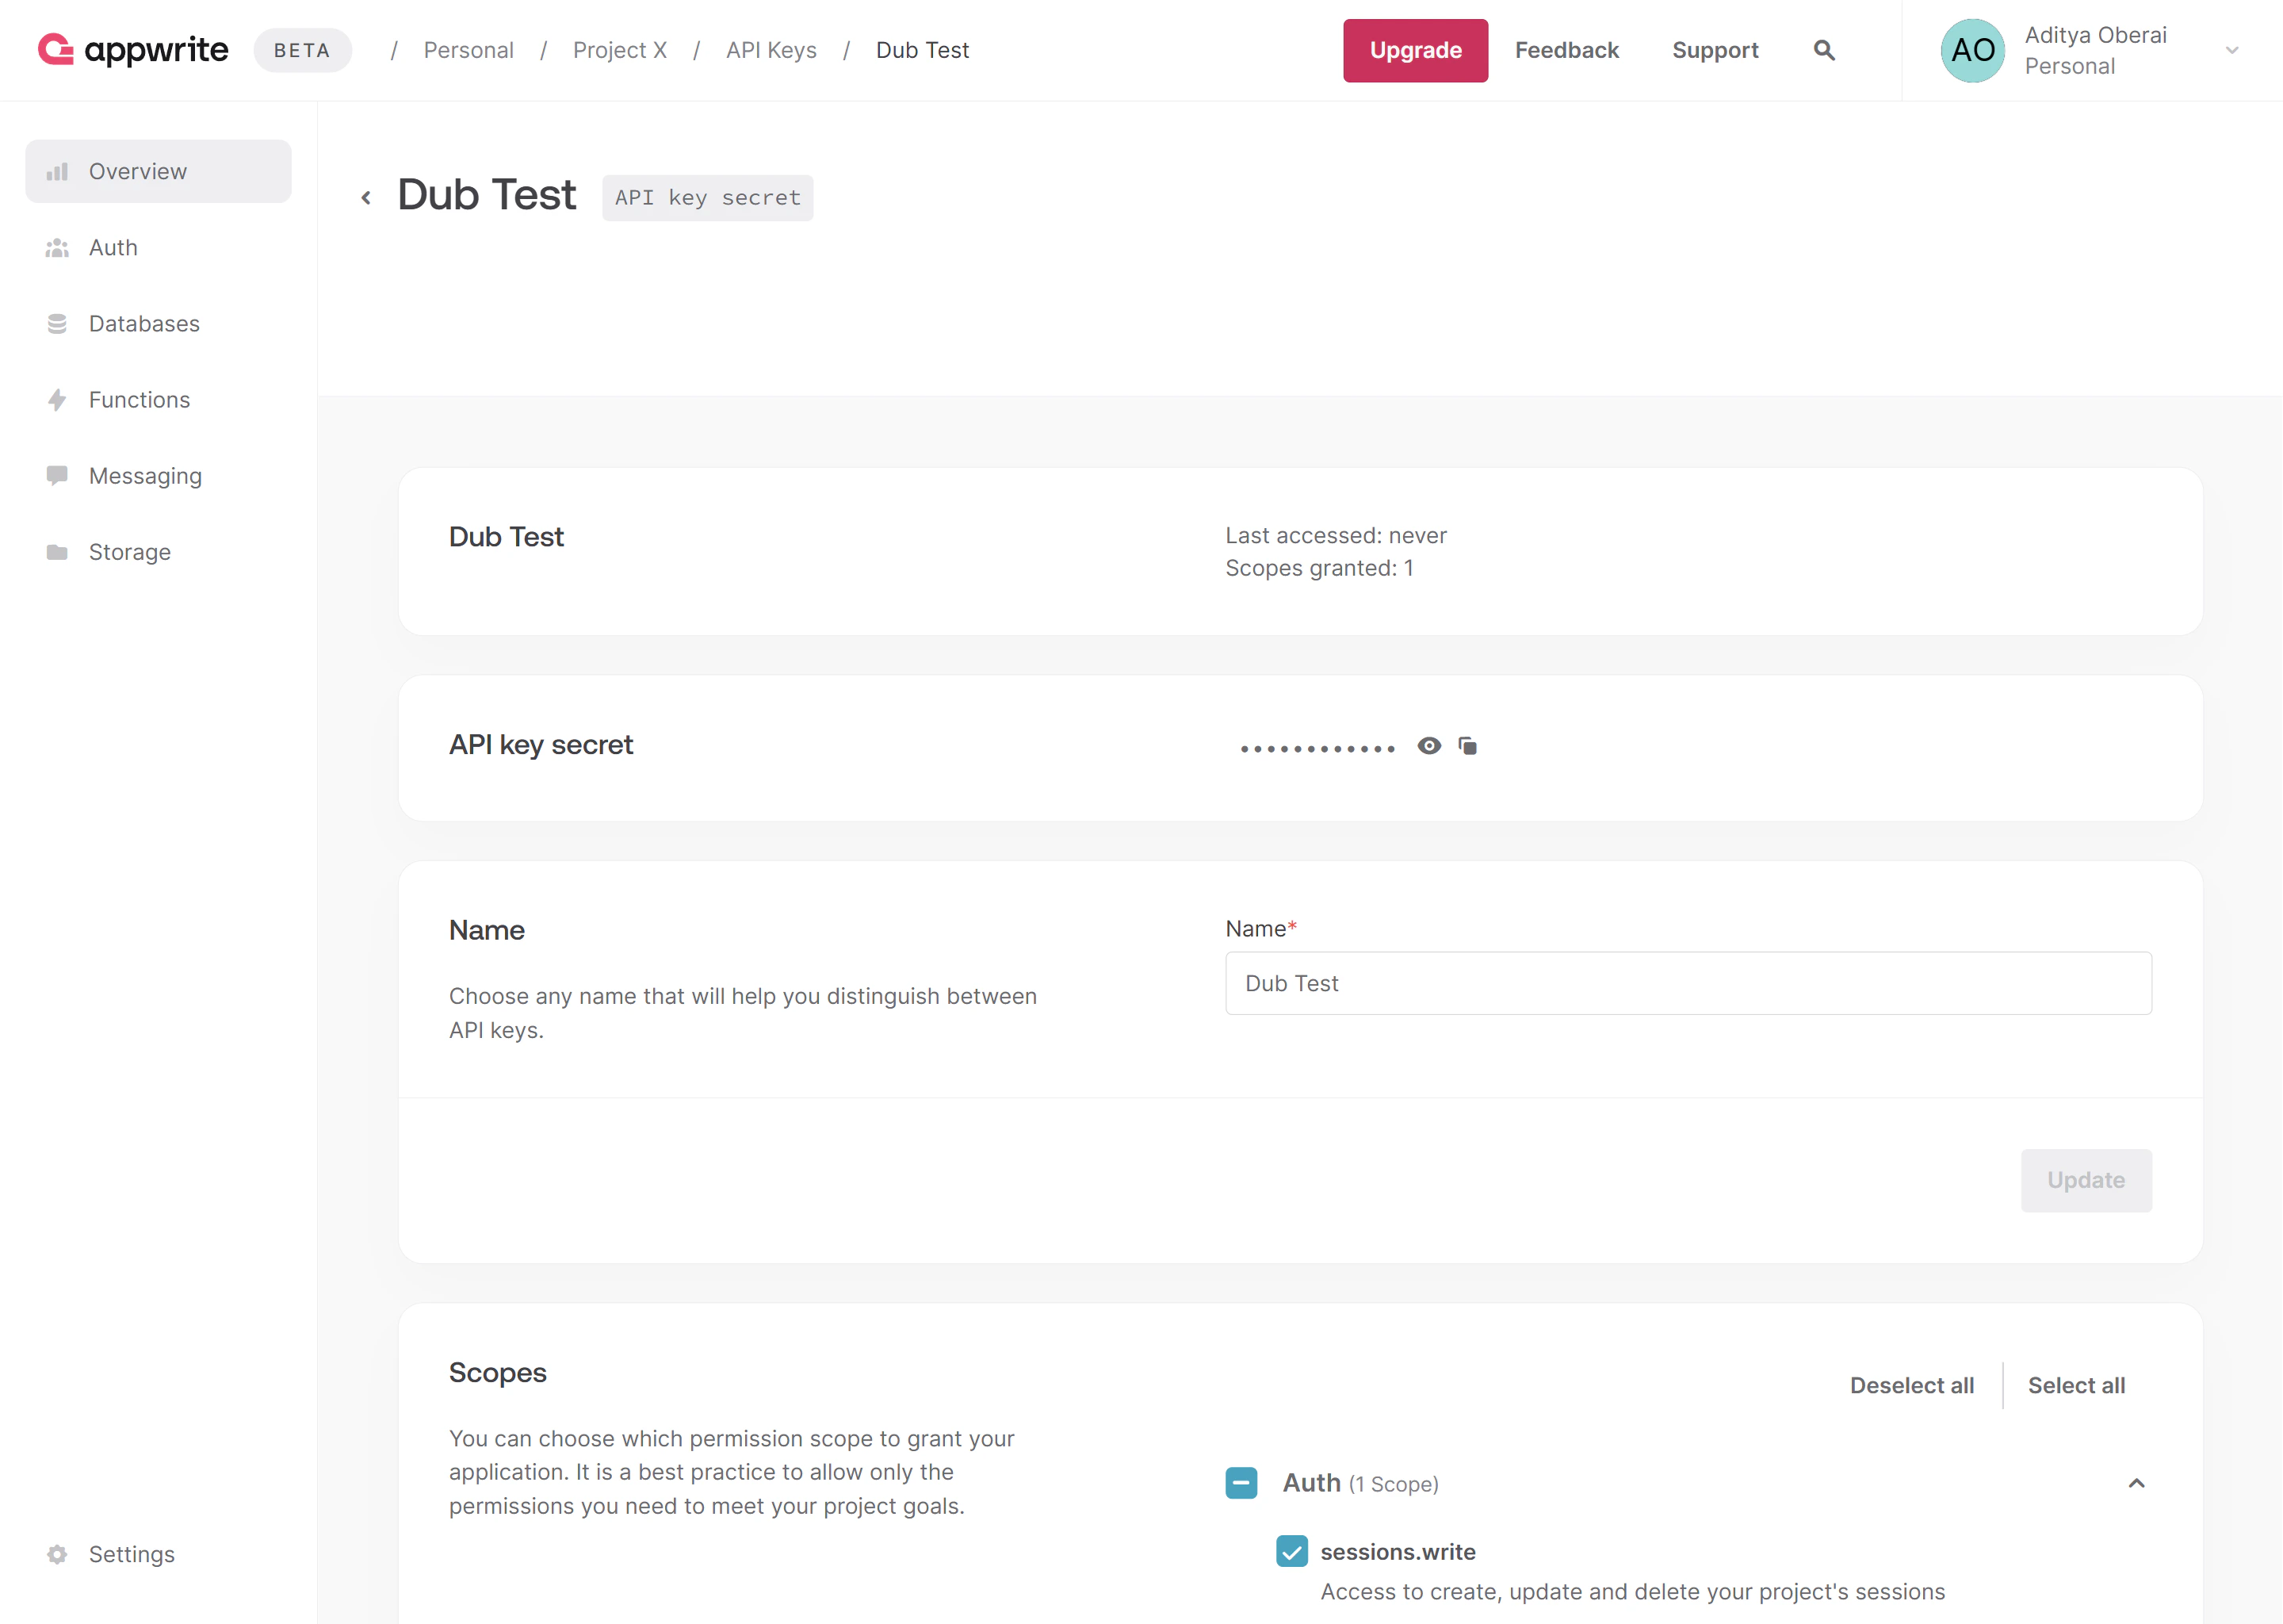Copy the API key secret to clipboard
The width and height of the screenshot is (2283, 1624).
(x=1468, y=746)
